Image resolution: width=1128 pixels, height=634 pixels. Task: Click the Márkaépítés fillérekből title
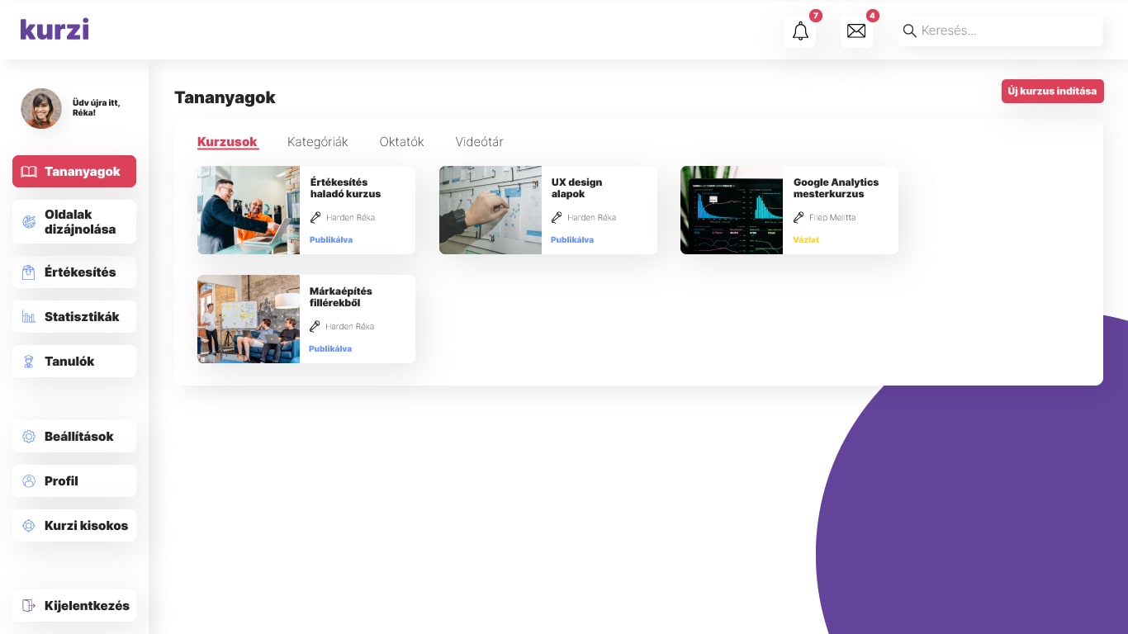[x=341, y=297]
